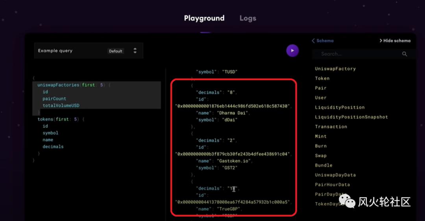Click the "name": "Gastoken.io" result line

[x=224, y=161]
